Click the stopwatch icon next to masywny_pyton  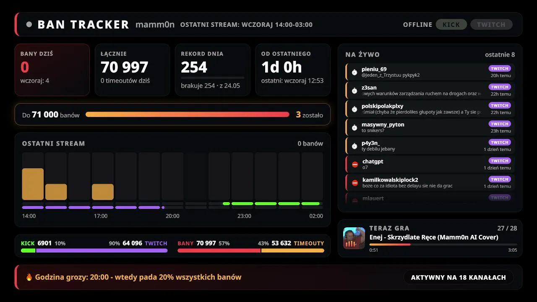355,128
